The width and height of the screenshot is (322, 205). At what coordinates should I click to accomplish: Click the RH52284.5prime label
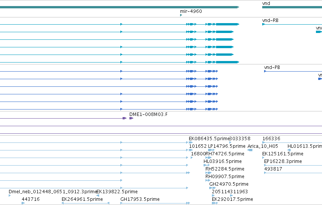click(225, 169)
